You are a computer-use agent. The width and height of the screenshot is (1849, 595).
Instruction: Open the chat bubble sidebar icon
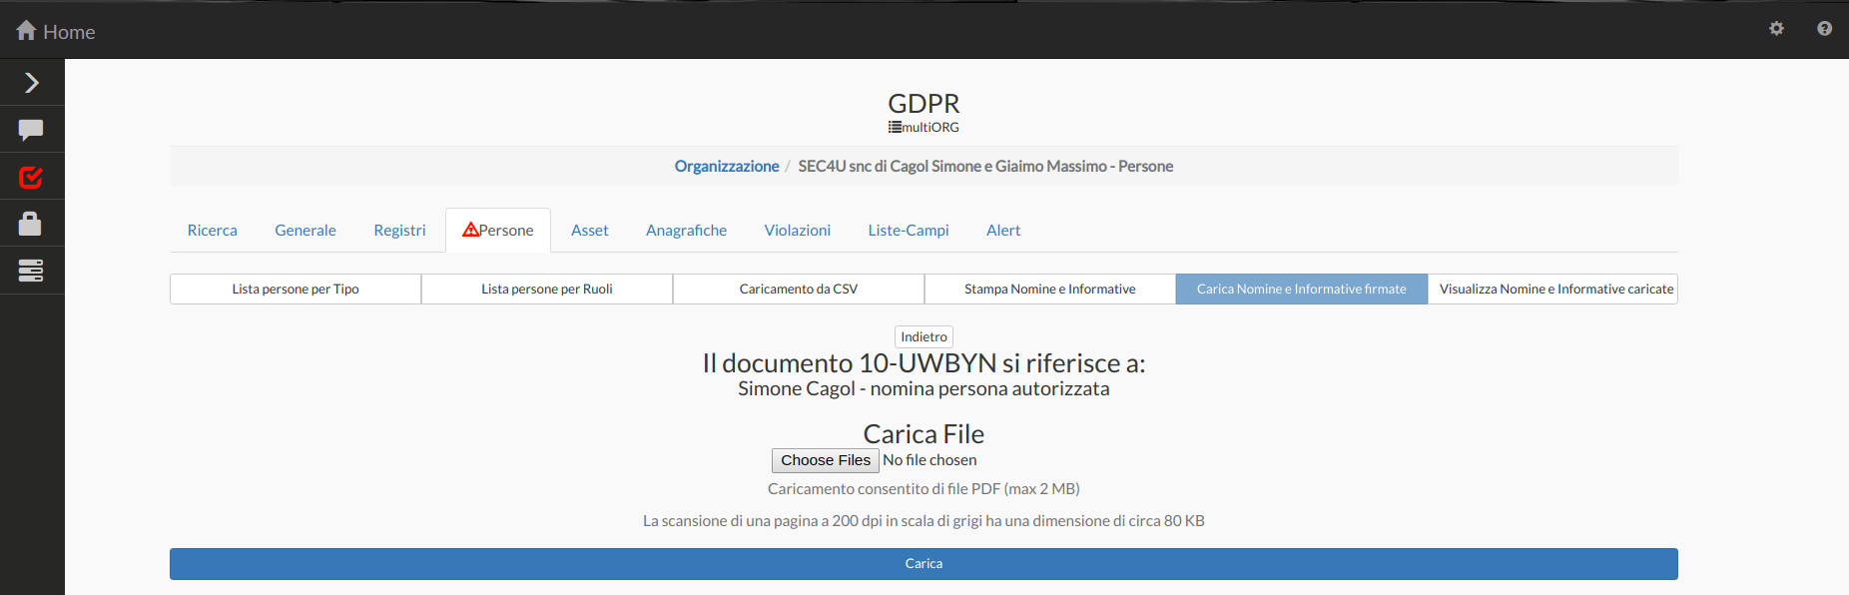31,130
